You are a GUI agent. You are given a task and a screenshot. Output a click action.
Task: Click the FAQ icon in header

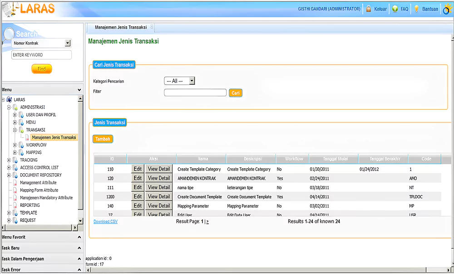coord(395,9)
